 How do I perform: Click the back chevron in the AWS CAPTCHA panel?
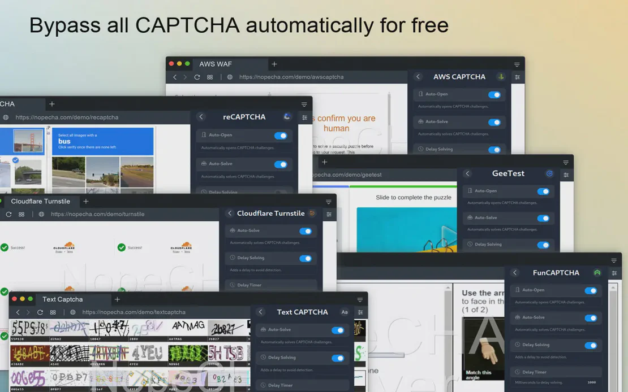(418, 77)
